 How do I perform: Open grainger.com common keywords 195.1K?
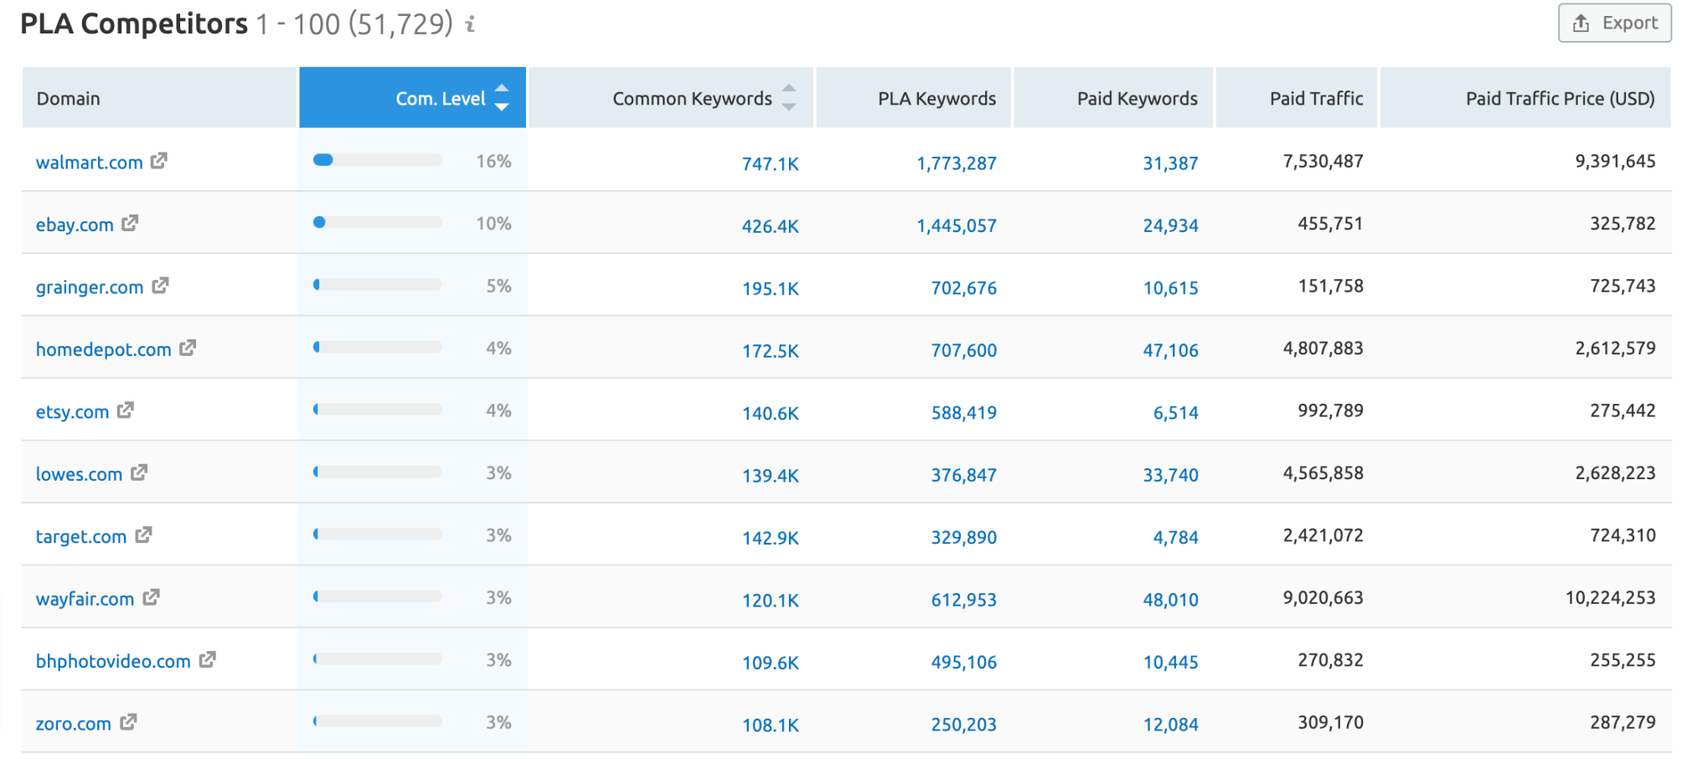tap(771, 288)
